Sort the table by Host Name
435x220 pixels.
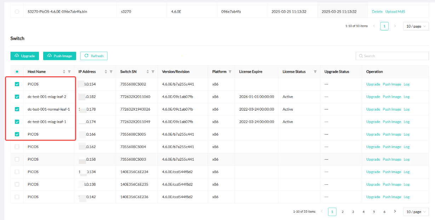point(64,72)
